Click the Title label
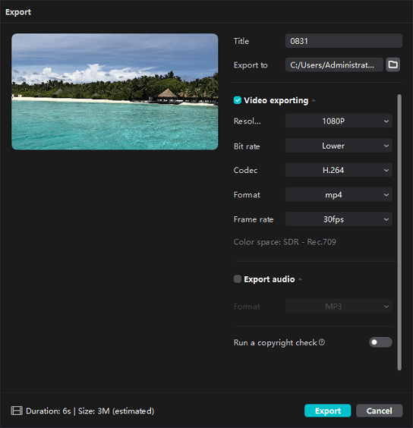 click(x=241, y=41)
